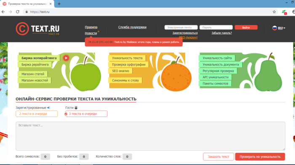Open Синонимы к слову
Viewport: 295px width, 165px height.
pos(125,80)
